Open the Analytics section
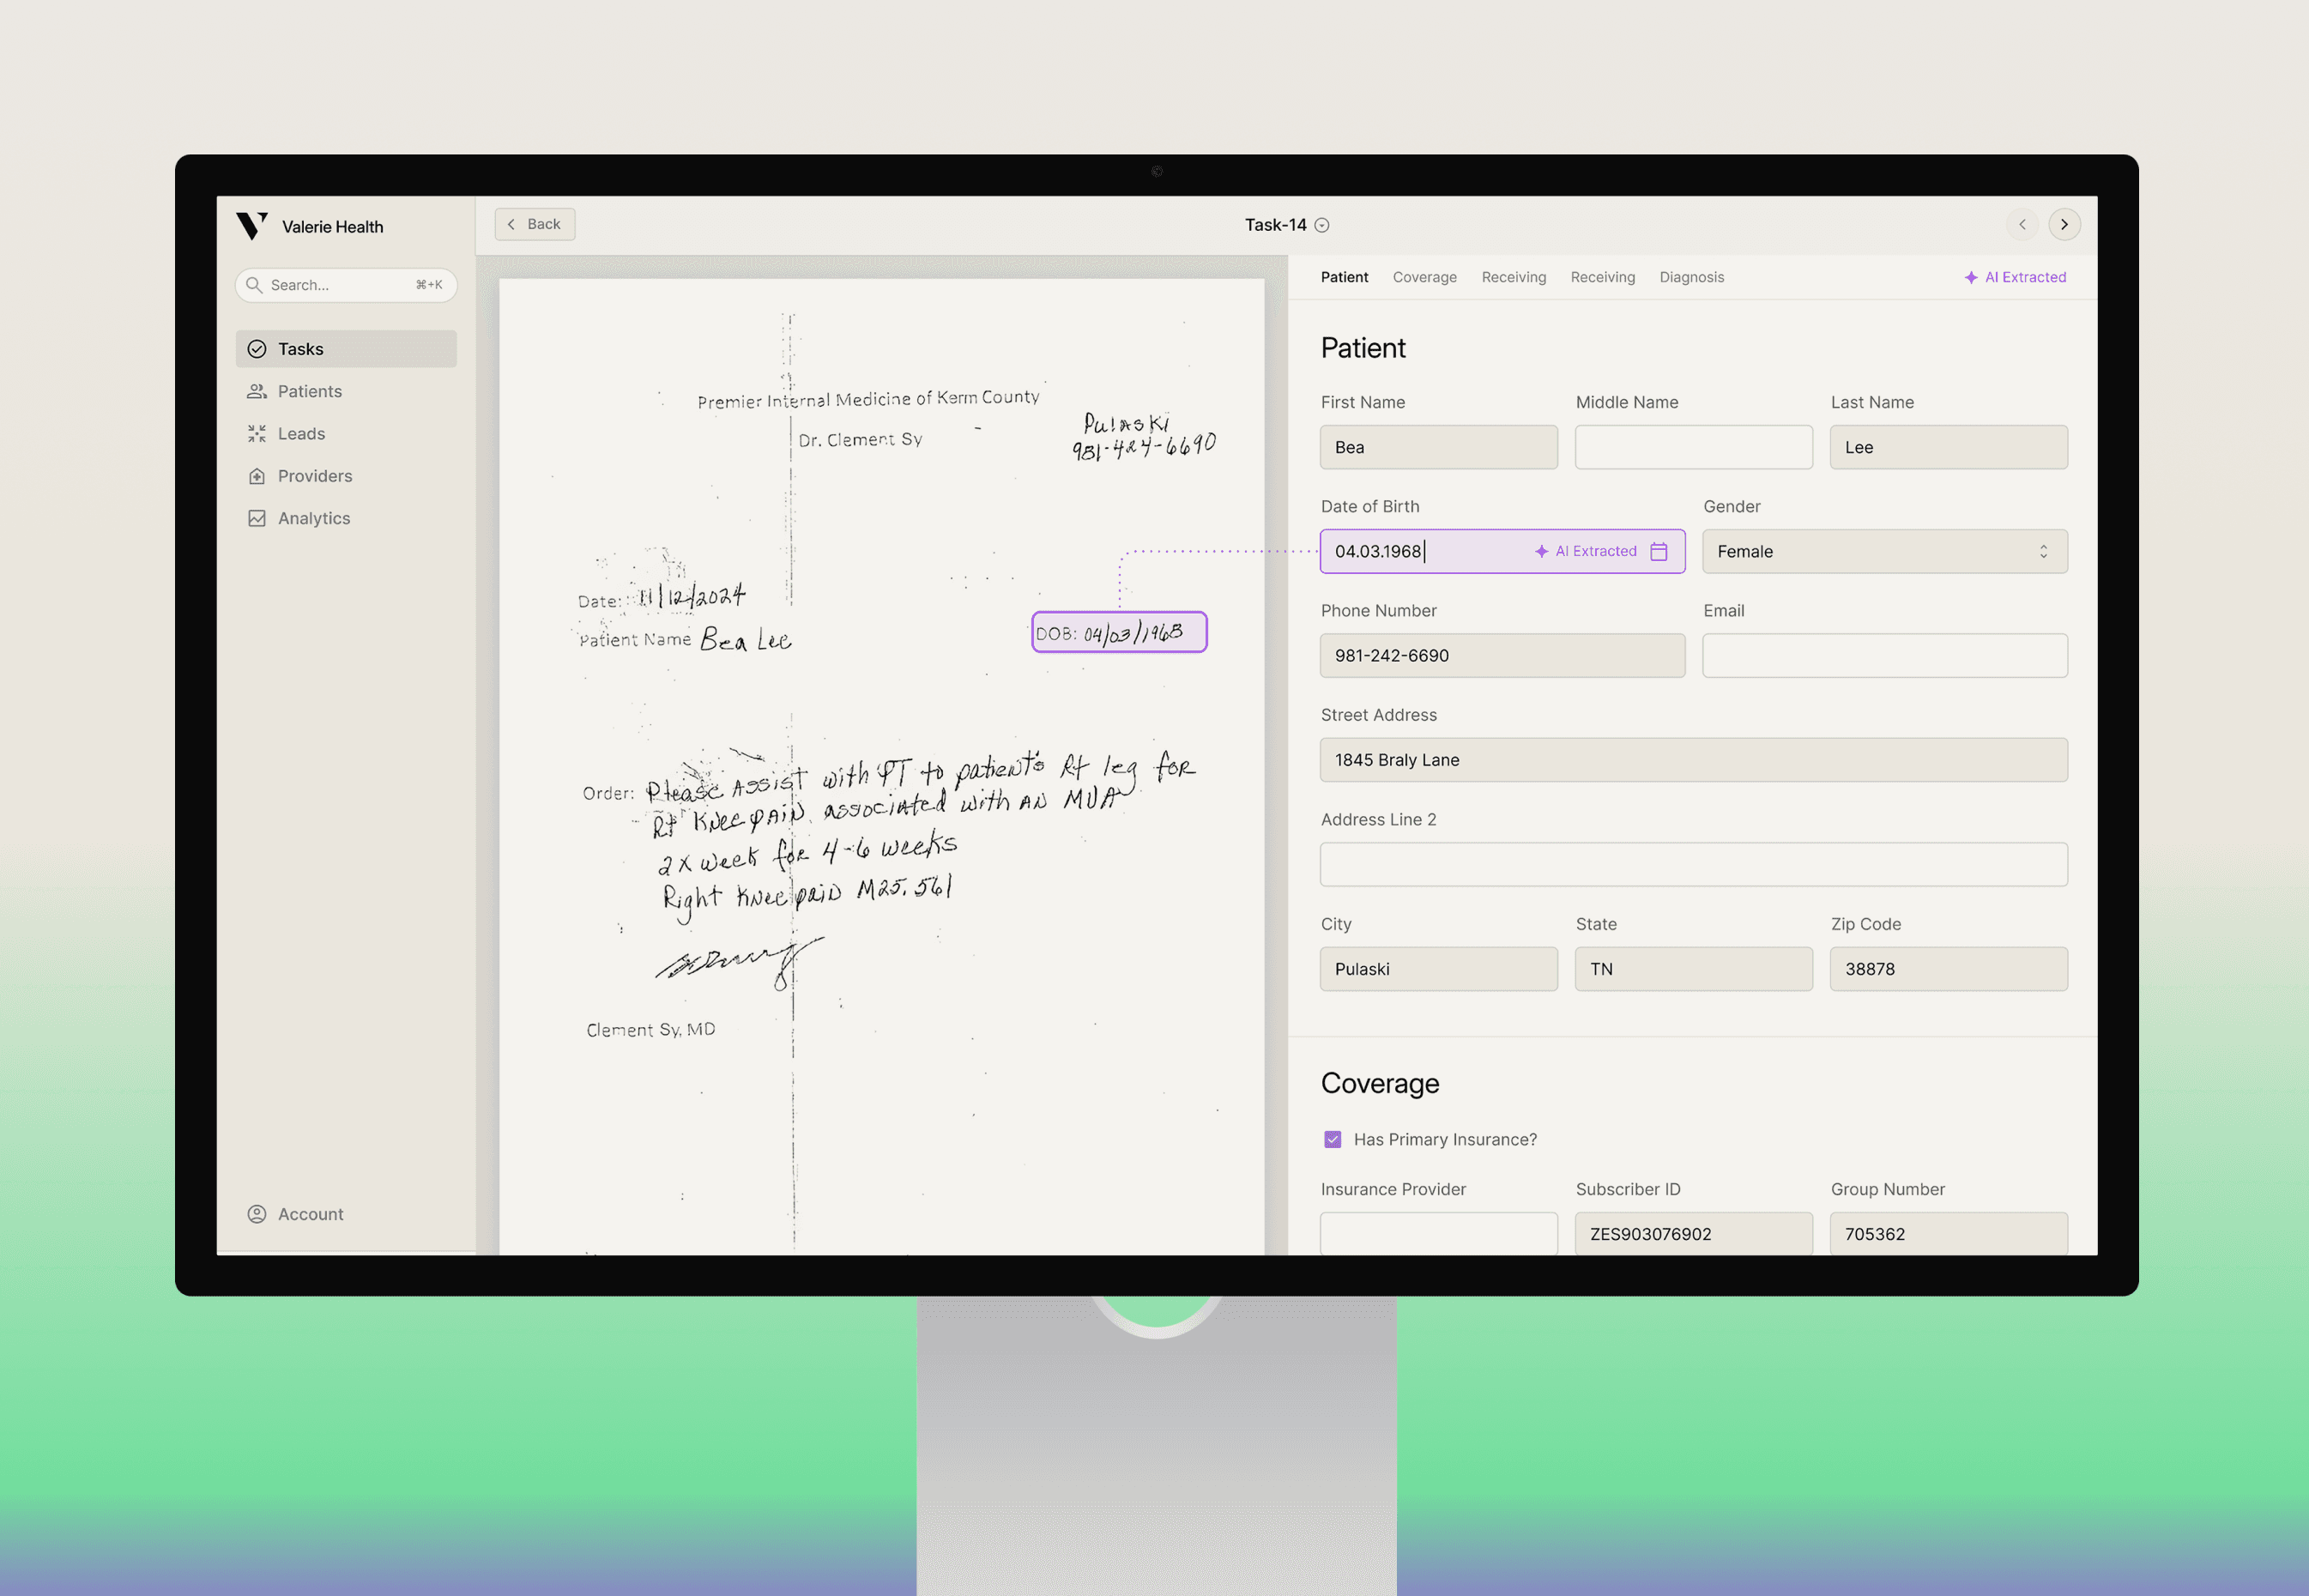The image size is (2309, 1596). click(x=313, y=518)
